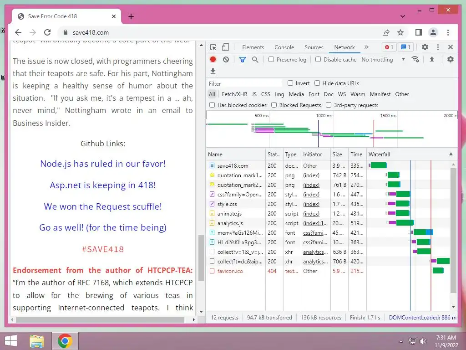Stop recording network log
This screenshot has width=466, height=350.
(x=213, y=60)
